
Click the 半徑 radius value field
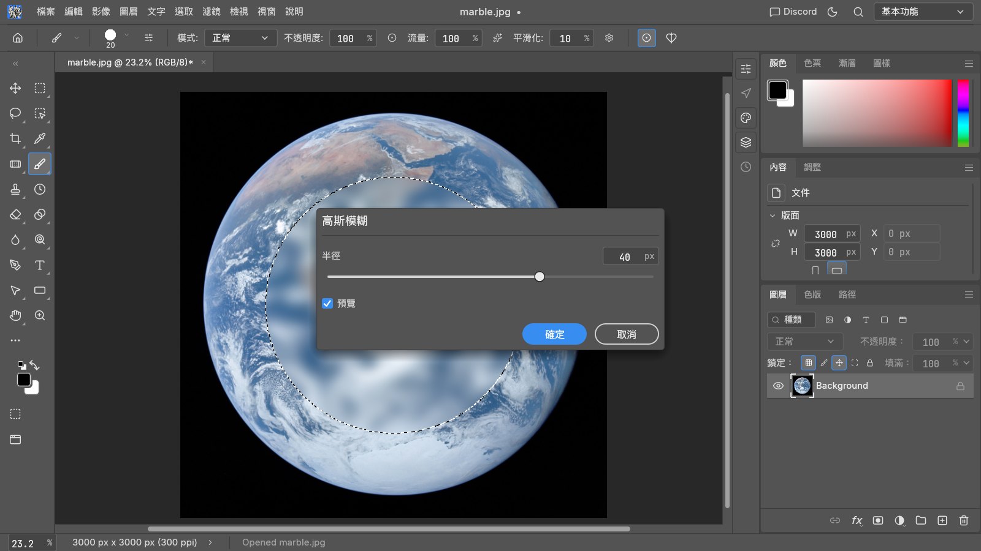click(631, 257)
